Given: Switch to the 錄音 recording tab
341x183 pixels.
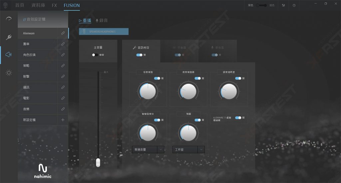Looking at the screenshot, I should [x=102, y=20].
